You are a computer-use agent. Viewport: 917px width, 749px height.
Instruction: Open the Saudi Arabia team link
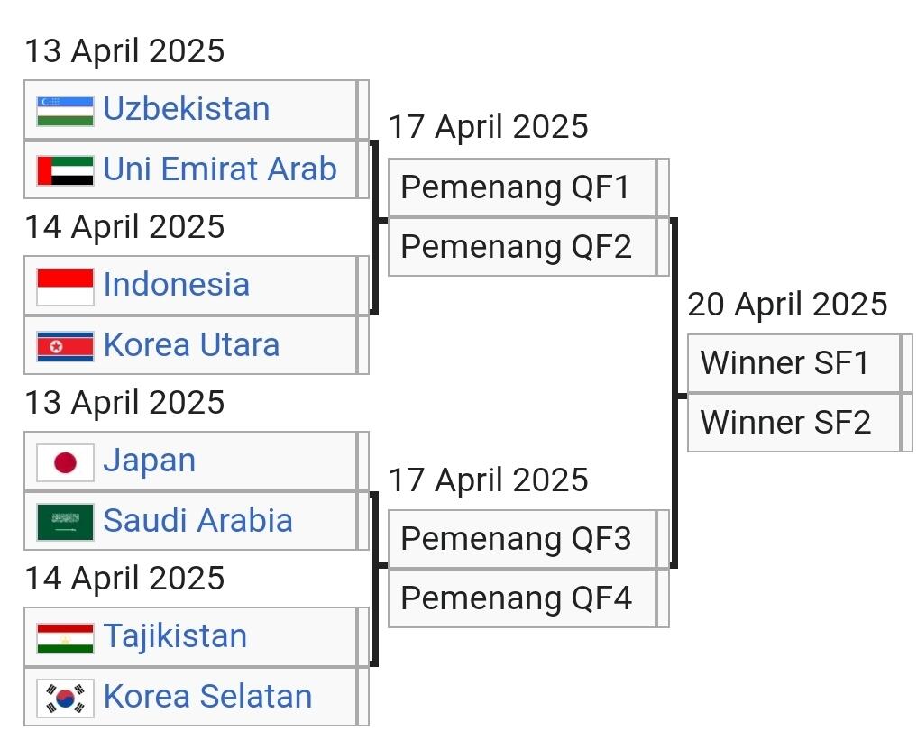(x=197, y=521)
